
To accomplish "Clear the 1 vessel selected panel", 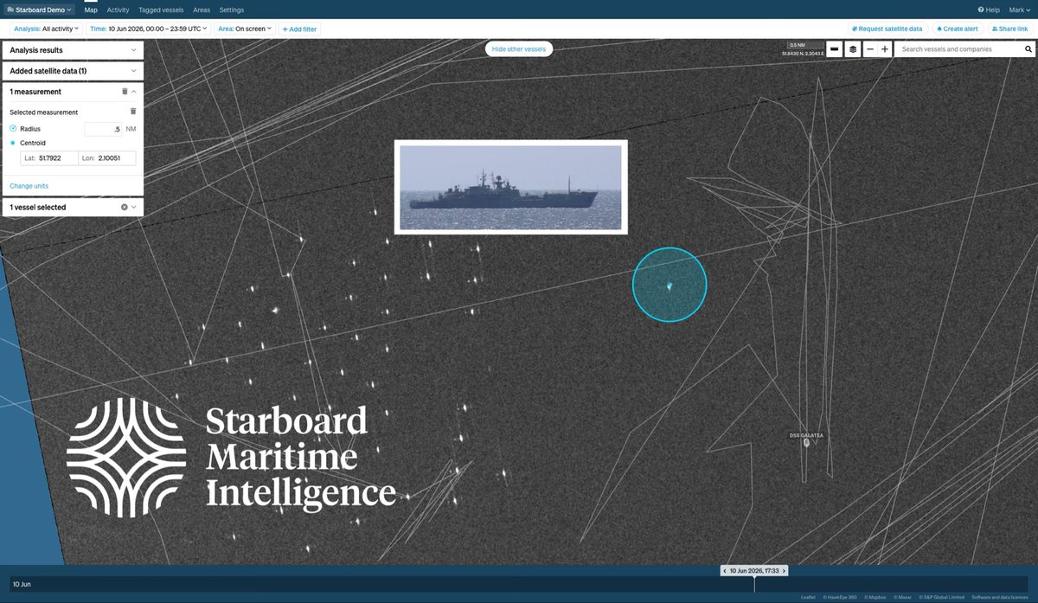I will [x=124, y=208].
